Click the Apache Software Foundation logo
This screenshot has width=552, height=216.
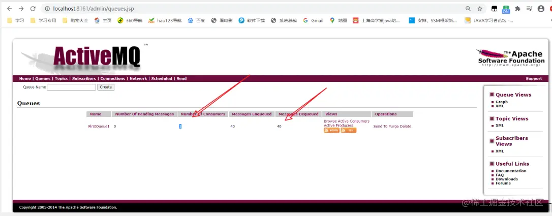point(510,58)
